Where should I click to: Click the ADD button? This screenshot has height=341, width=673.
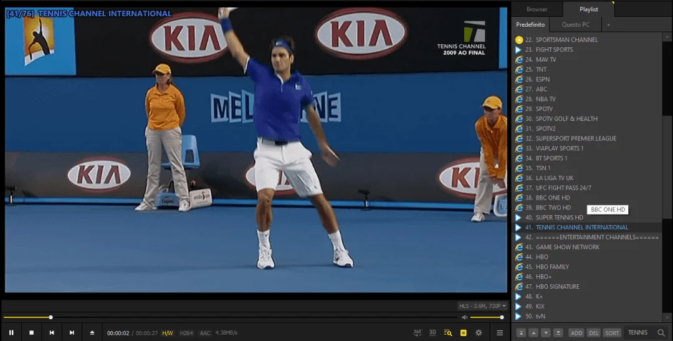tap(576, 333)
